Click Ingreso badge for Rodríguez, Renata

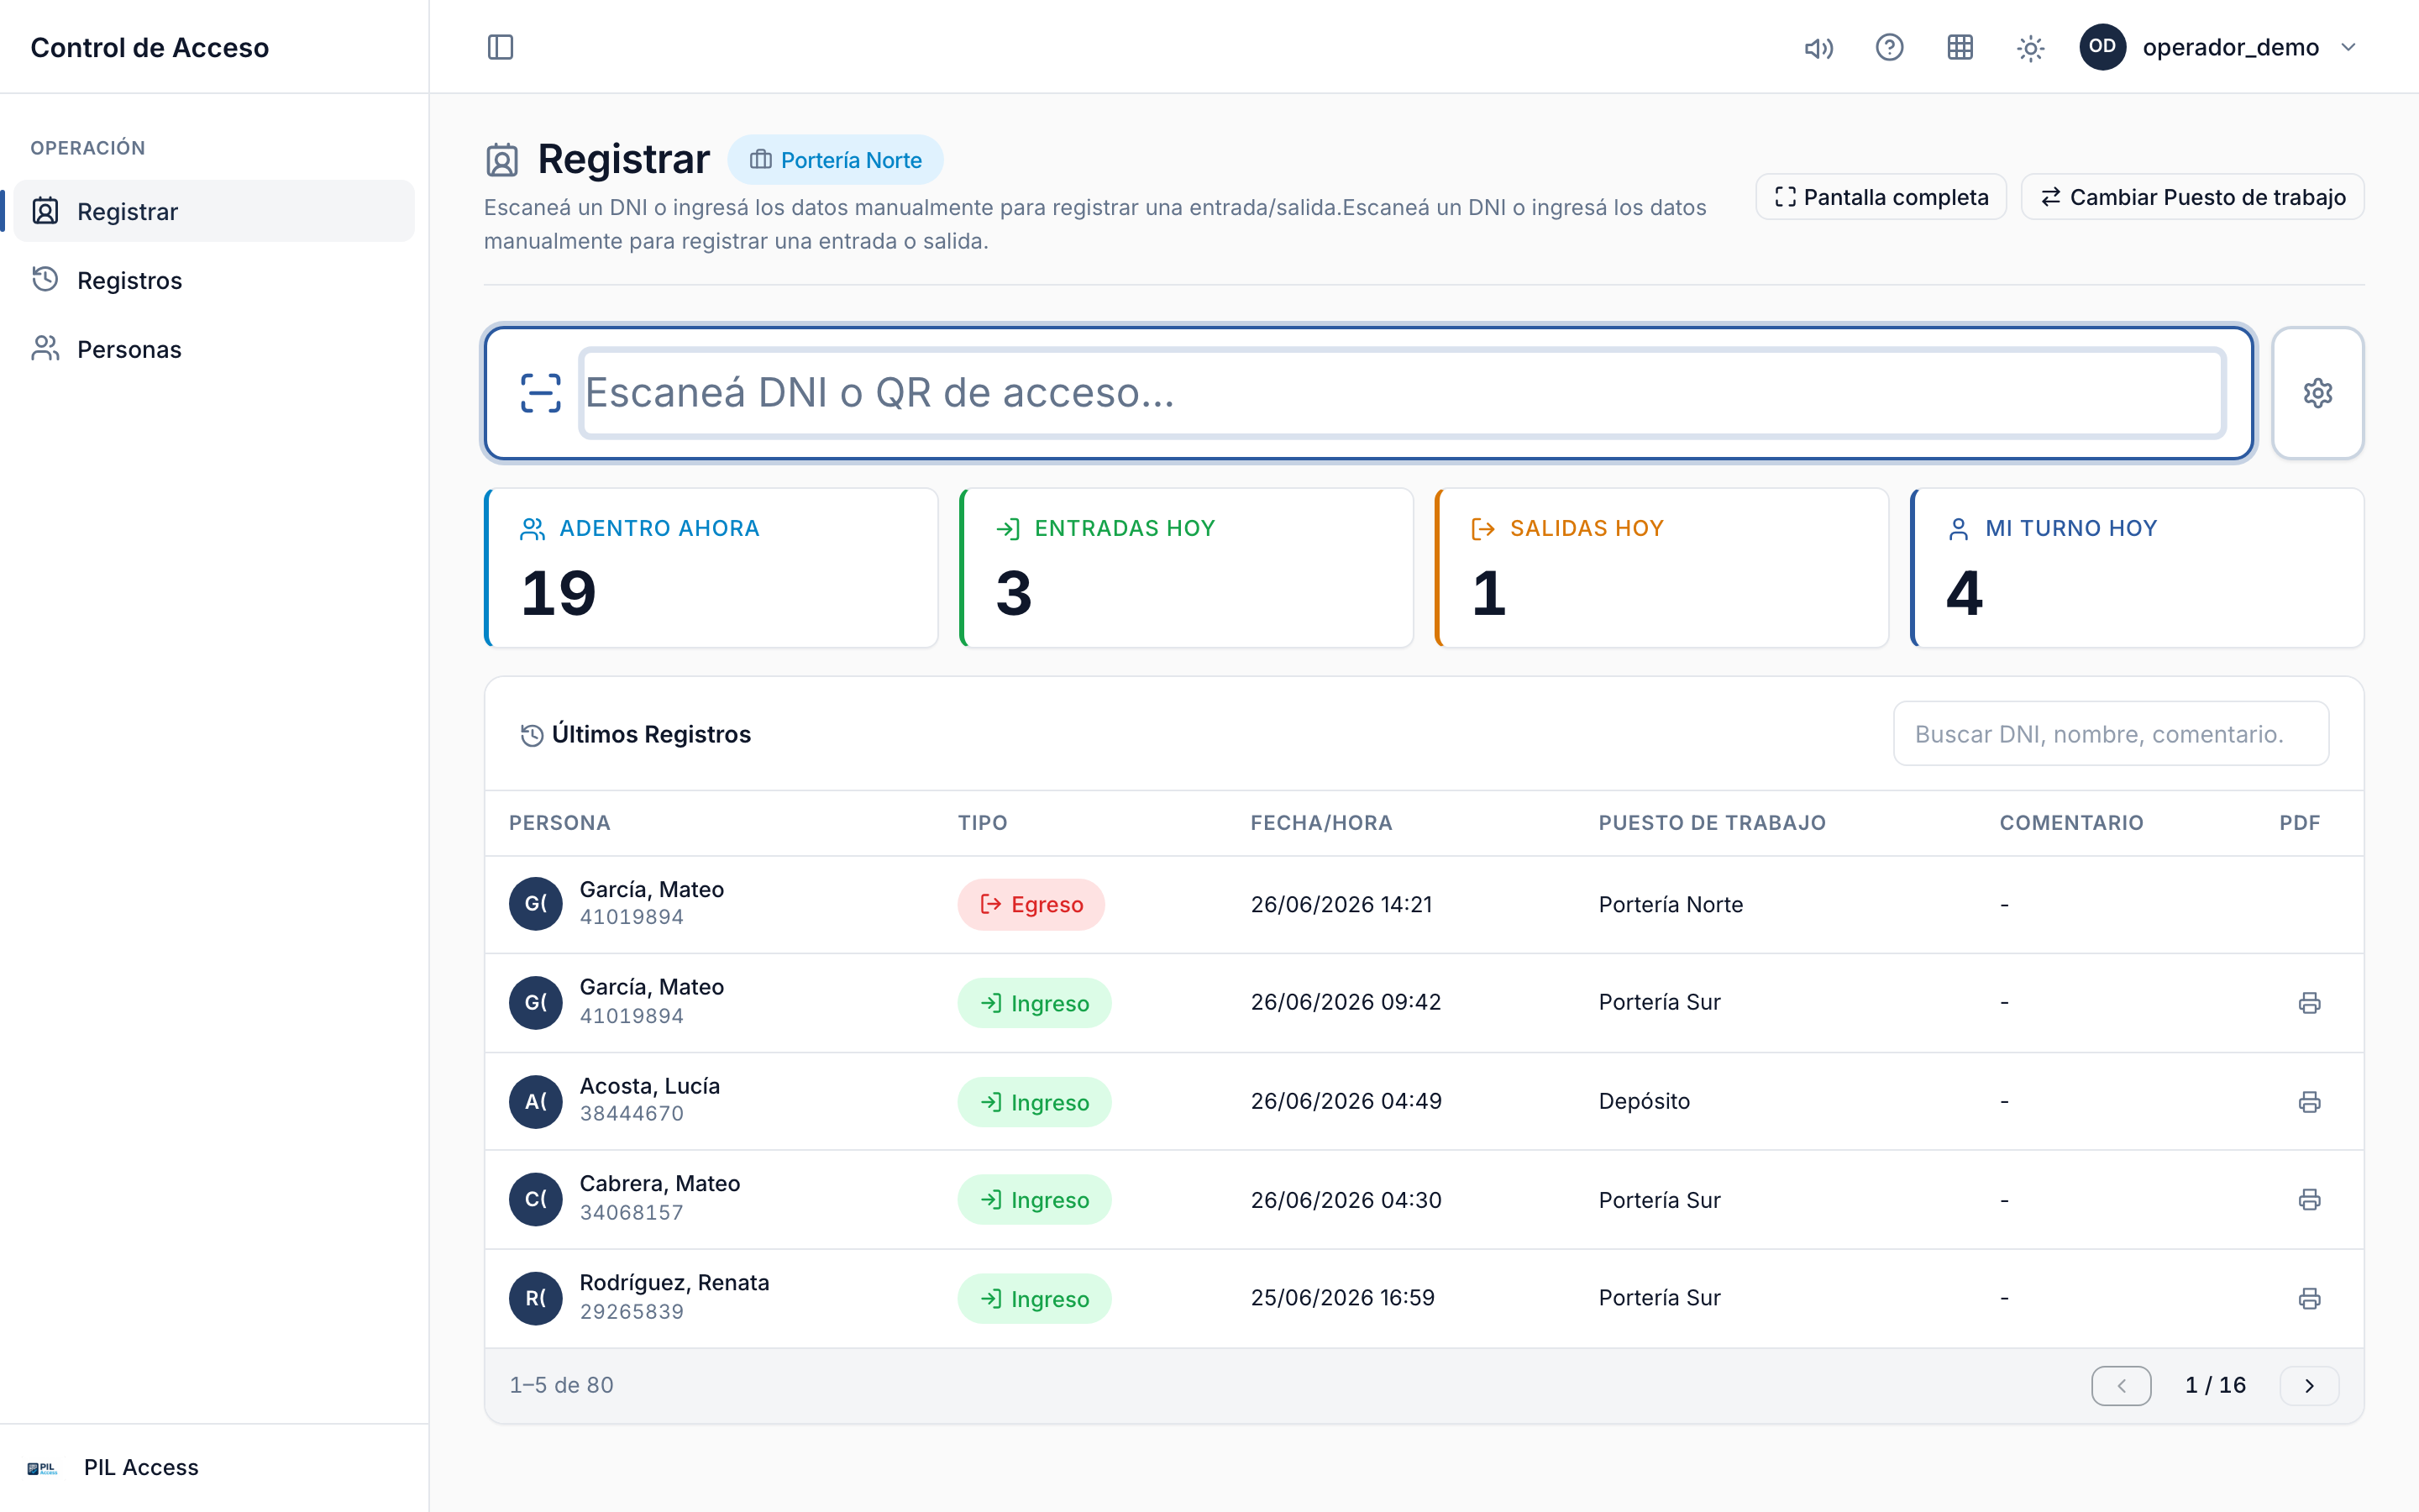[x=1035, y=1299]
